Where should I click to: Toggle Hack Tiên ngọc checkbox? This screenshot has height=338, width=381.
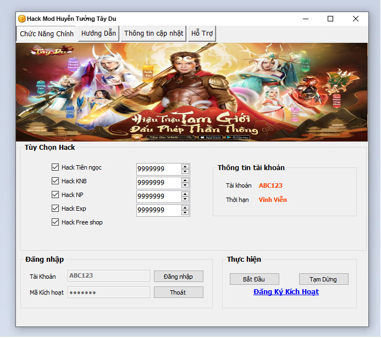click(55, 167)
